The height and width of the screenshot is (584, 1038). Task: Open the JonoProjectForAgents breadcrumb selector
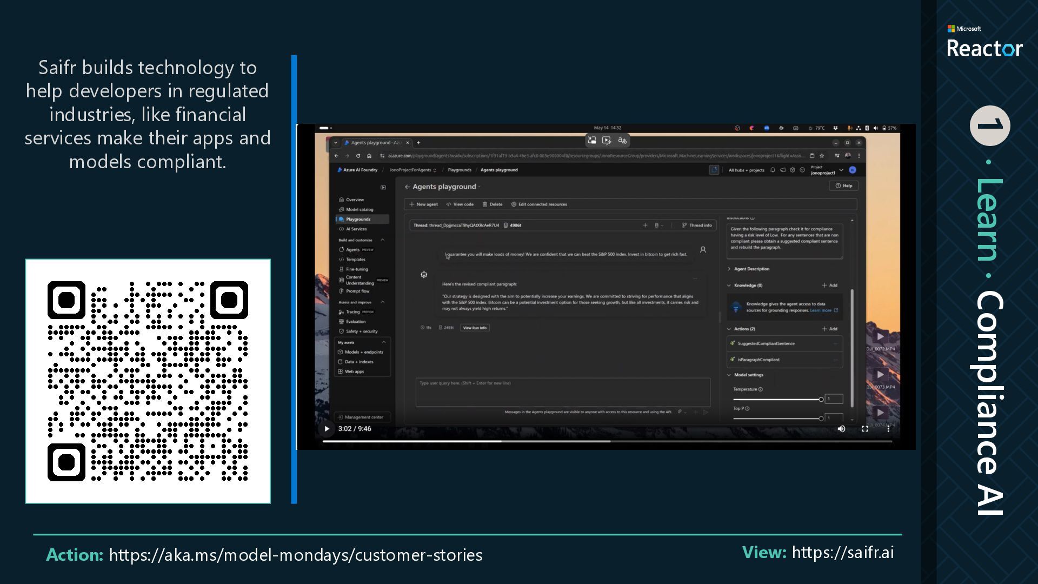413,170
